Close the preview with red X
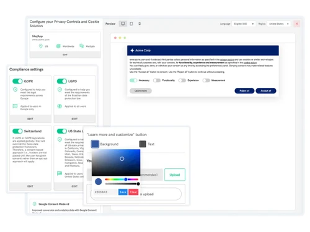This screenshot has height=232, width=310. click(297, 24)
